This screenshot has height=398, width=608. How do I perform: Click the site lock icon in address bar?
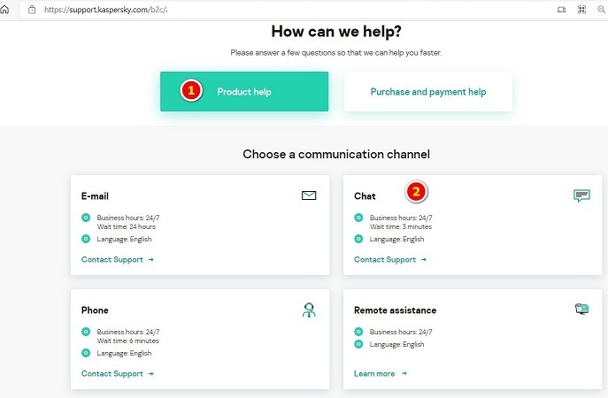(x=32, y=9)
